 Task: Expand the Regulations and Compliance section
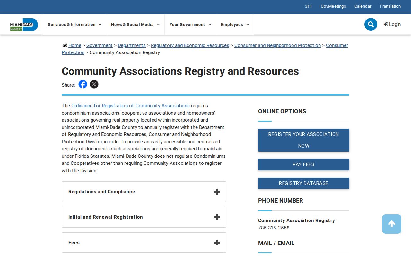pos(144,192)
